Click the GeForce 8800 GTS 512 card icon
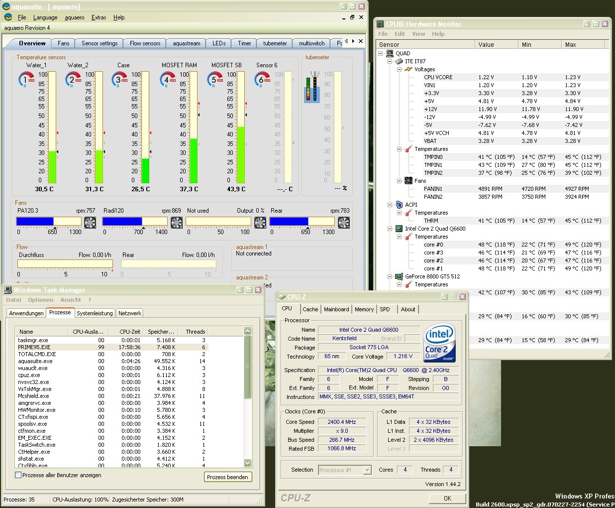This screenshot has width=615, height=508. tap(399, 276)
